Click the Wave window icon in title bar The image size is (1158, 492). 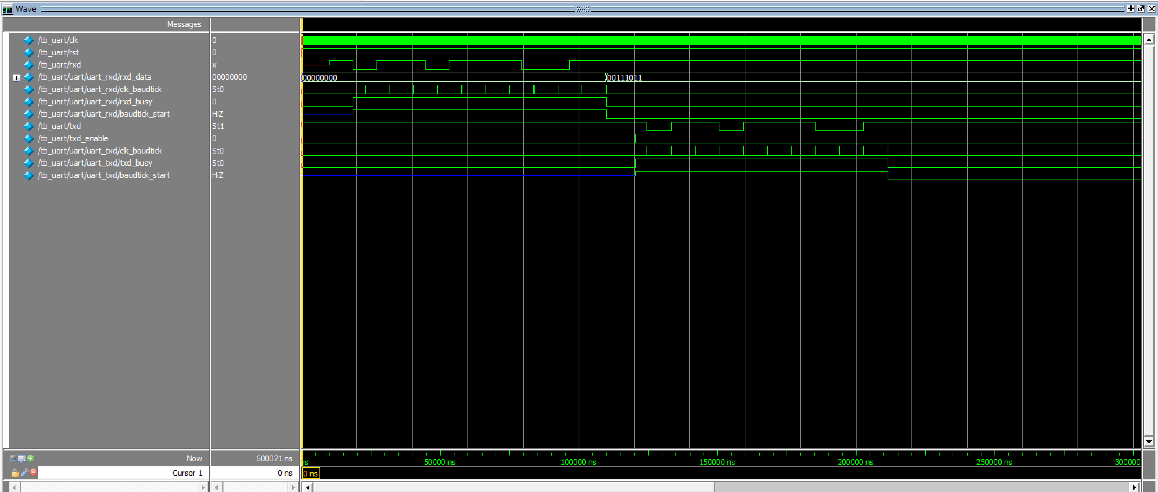[x=8, y=9]
